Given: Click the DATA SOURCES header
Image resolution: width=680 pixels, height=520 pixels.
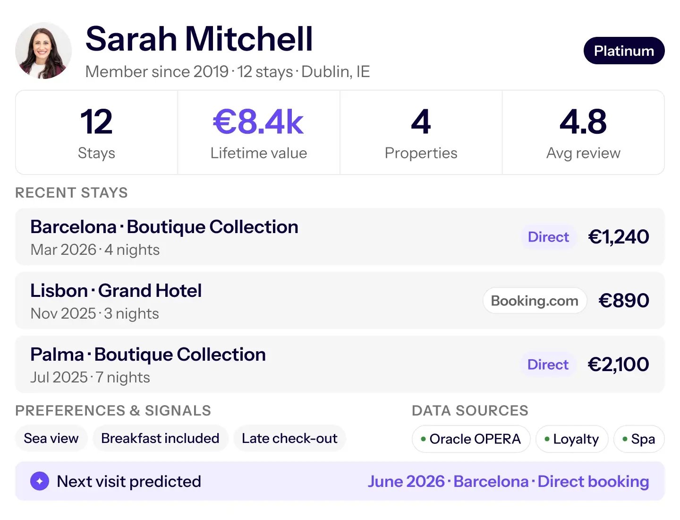Looking at the screenshot, I should pyautogui.click(x=470, y=411).
